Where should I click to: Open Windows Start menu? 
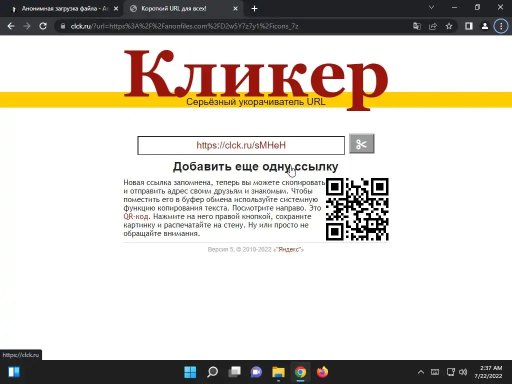point(190,372)
